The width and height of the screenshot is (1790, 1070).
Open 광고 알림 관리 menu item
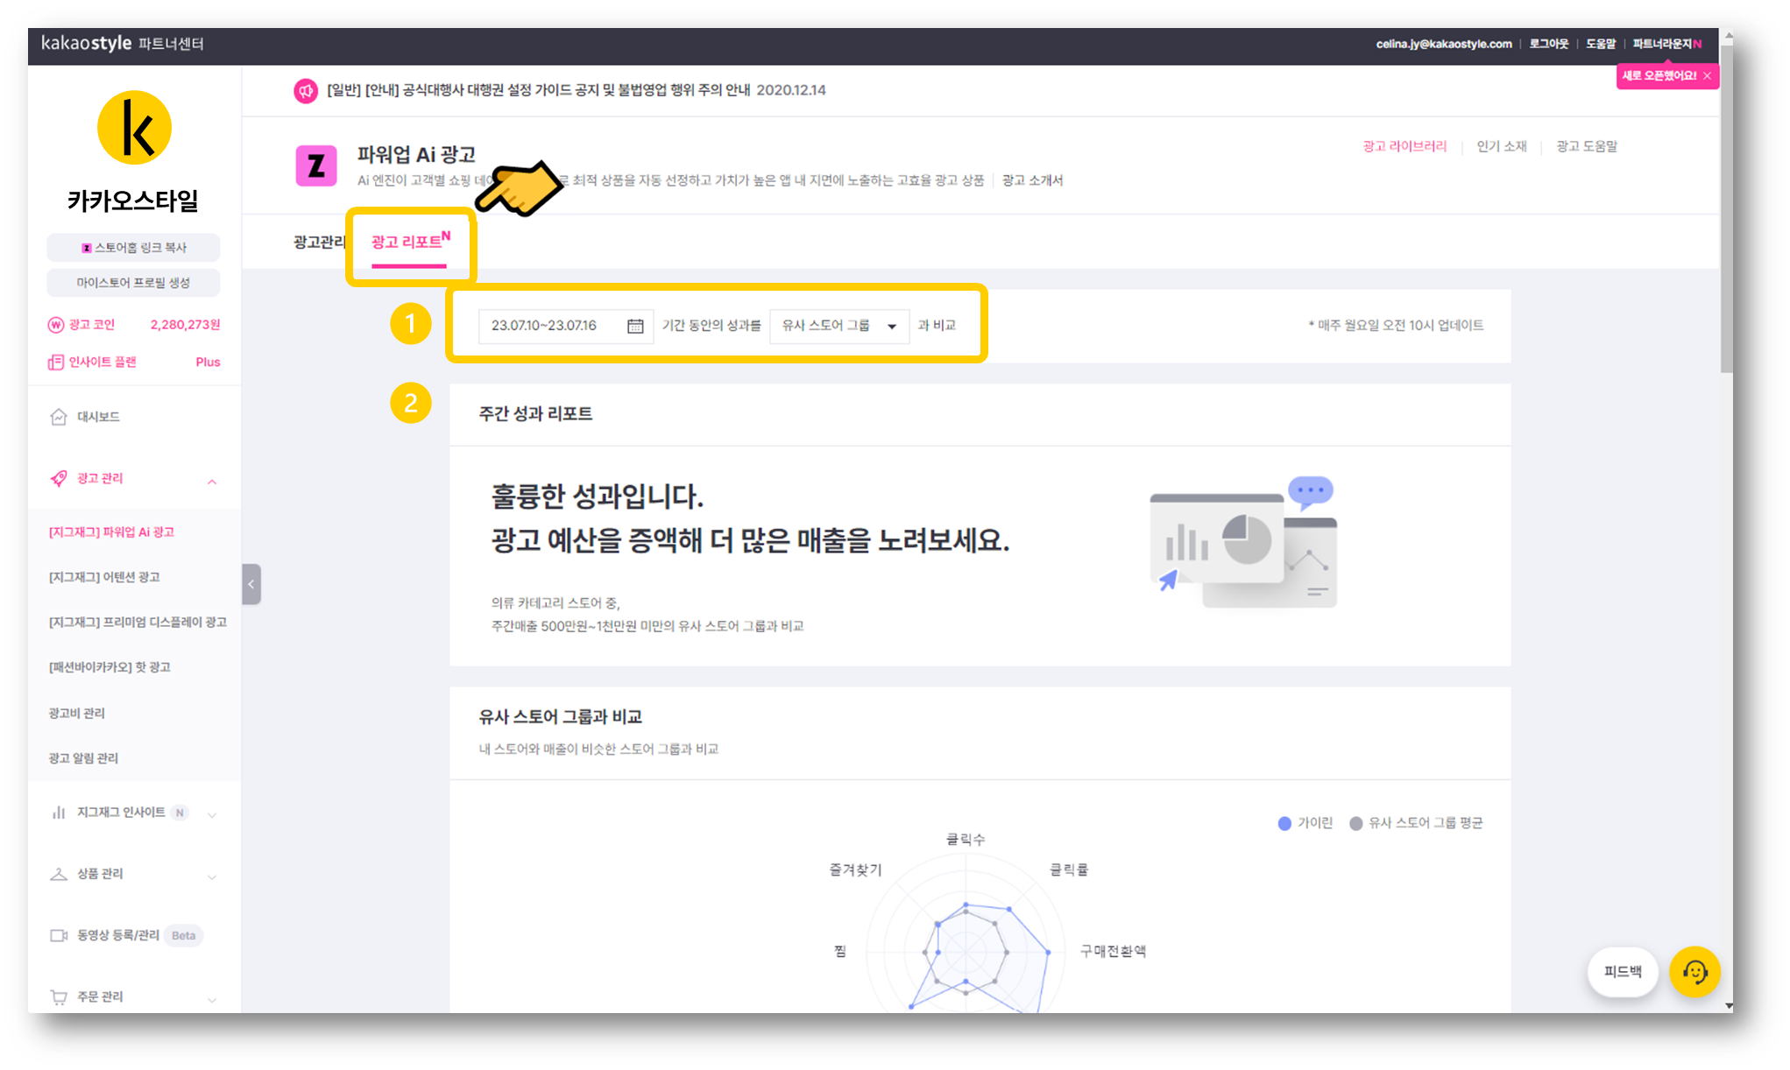(x=83, y=758)
